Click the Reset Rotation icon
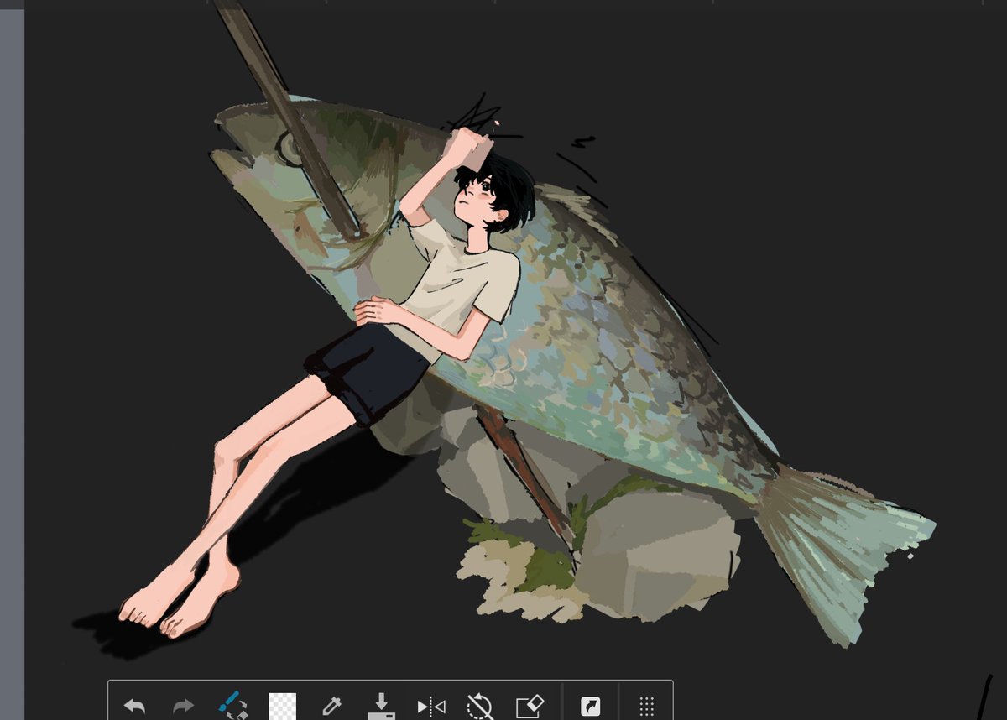 (x=479, y=706)
